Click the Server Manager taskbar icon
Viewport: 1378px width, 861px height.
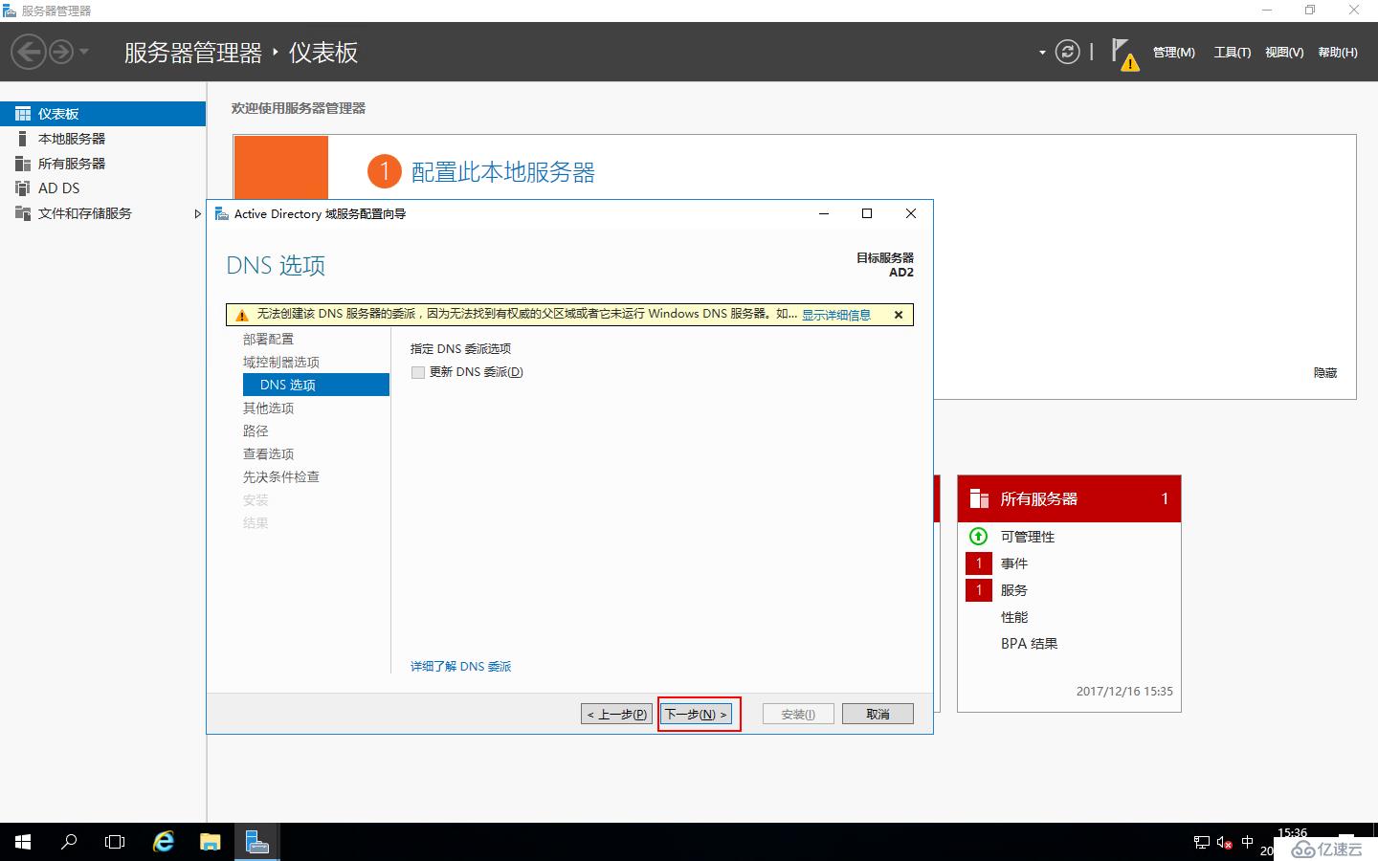(x=256, y=842)
